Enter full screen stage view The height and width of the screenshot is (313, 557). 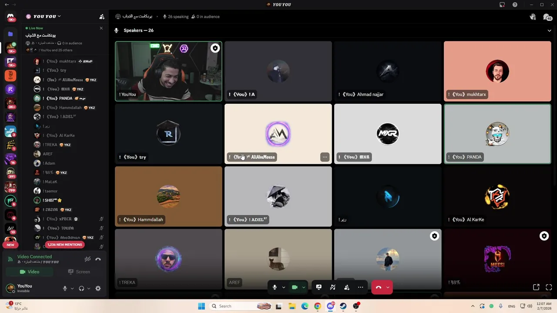pos(549,287)
